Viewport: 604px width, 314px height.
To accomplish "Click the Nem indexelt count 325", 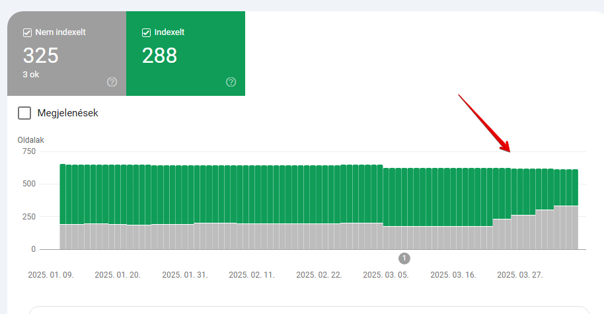I will tap(41, 56).
